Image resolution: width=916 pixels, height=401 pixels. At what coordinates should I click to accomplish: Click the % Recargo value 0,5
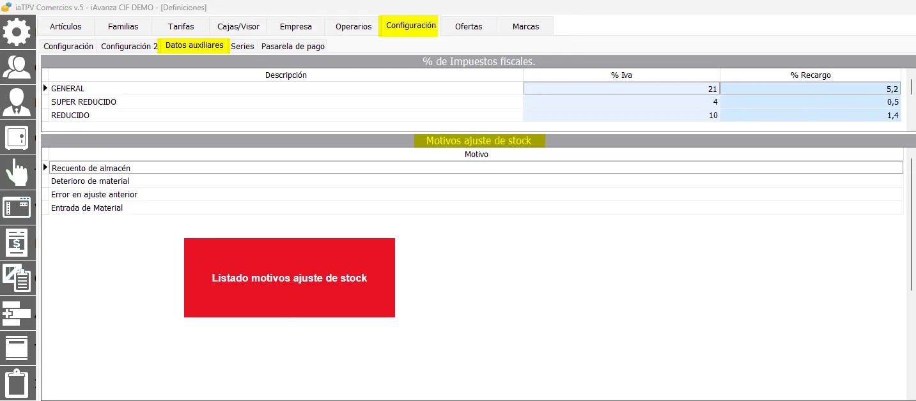(x=811, y=102)
